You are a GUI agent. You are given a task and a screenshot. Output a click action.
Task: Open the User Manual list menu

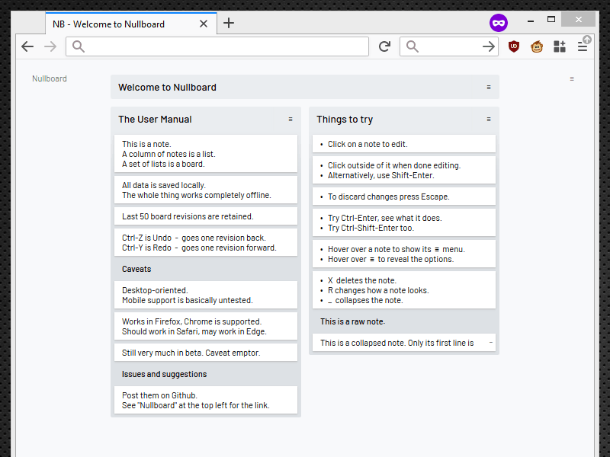291,120
